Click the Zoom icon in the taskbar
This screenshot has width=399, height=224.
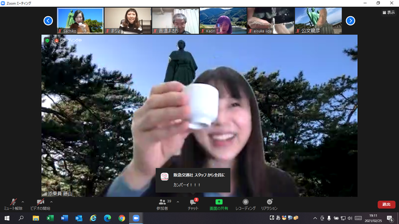[136, 218]
